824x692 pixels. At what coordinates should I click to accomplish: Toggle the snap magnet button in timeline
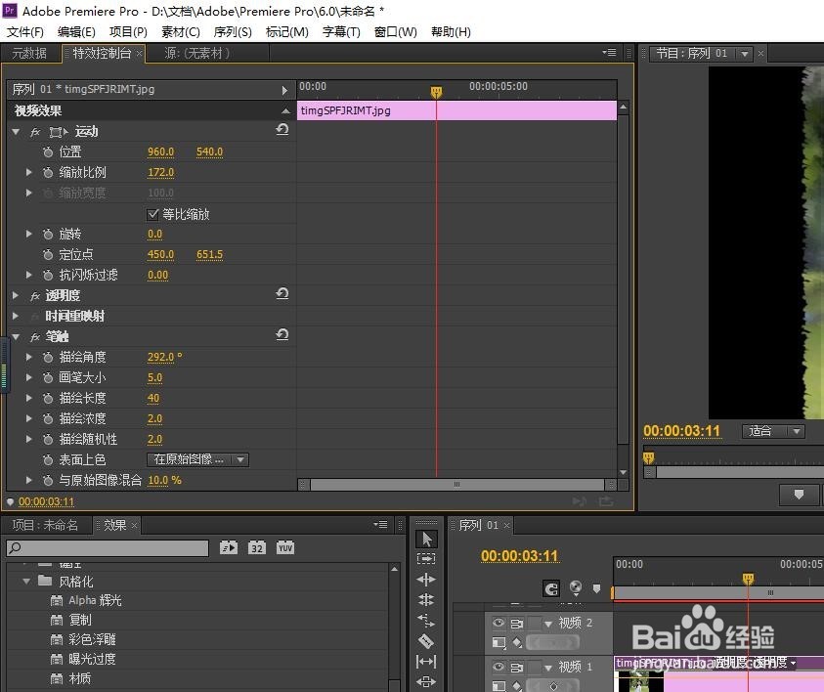551,589
